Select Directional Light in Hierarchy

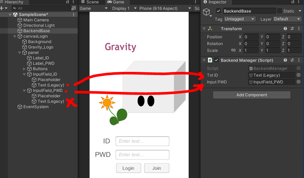click(39, 25)
